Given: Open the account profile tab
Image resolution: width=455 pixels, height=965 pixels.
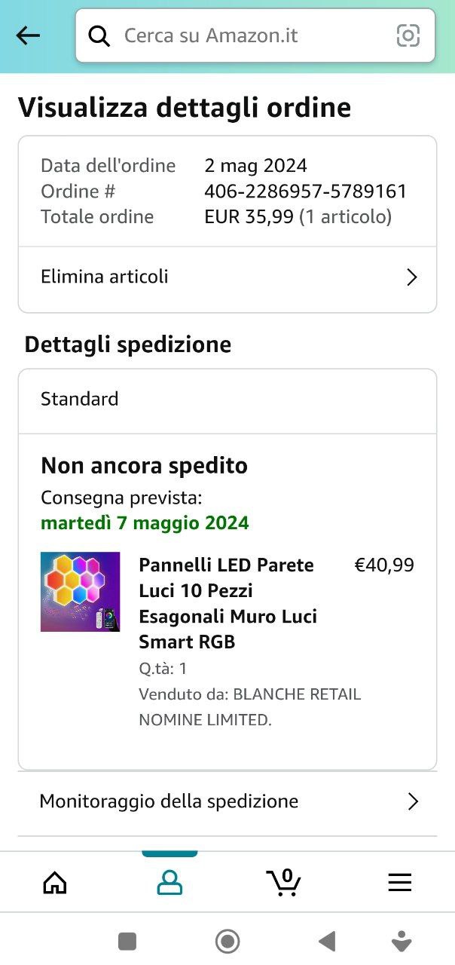Looking at the screenshot, I should pyautogui.click(x=169, y=882).
